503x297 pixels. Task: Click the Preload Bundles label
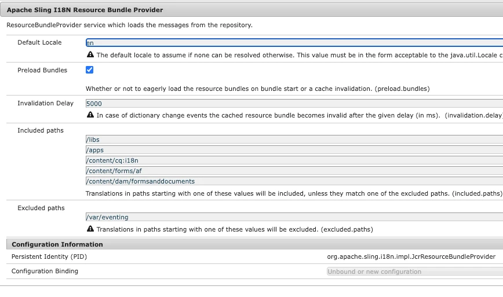point(42,70)
